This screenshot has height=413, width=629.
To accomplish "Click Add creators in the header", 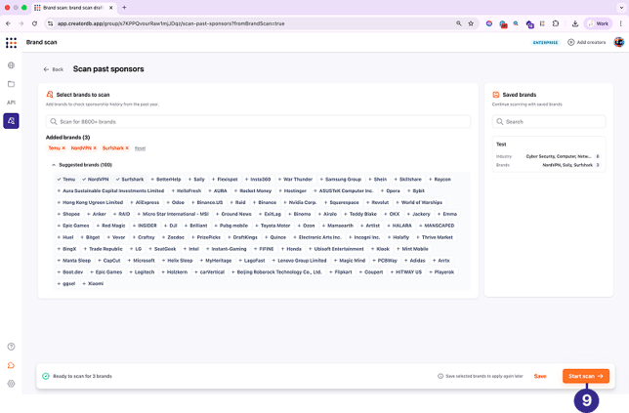I will click(586, 42).
